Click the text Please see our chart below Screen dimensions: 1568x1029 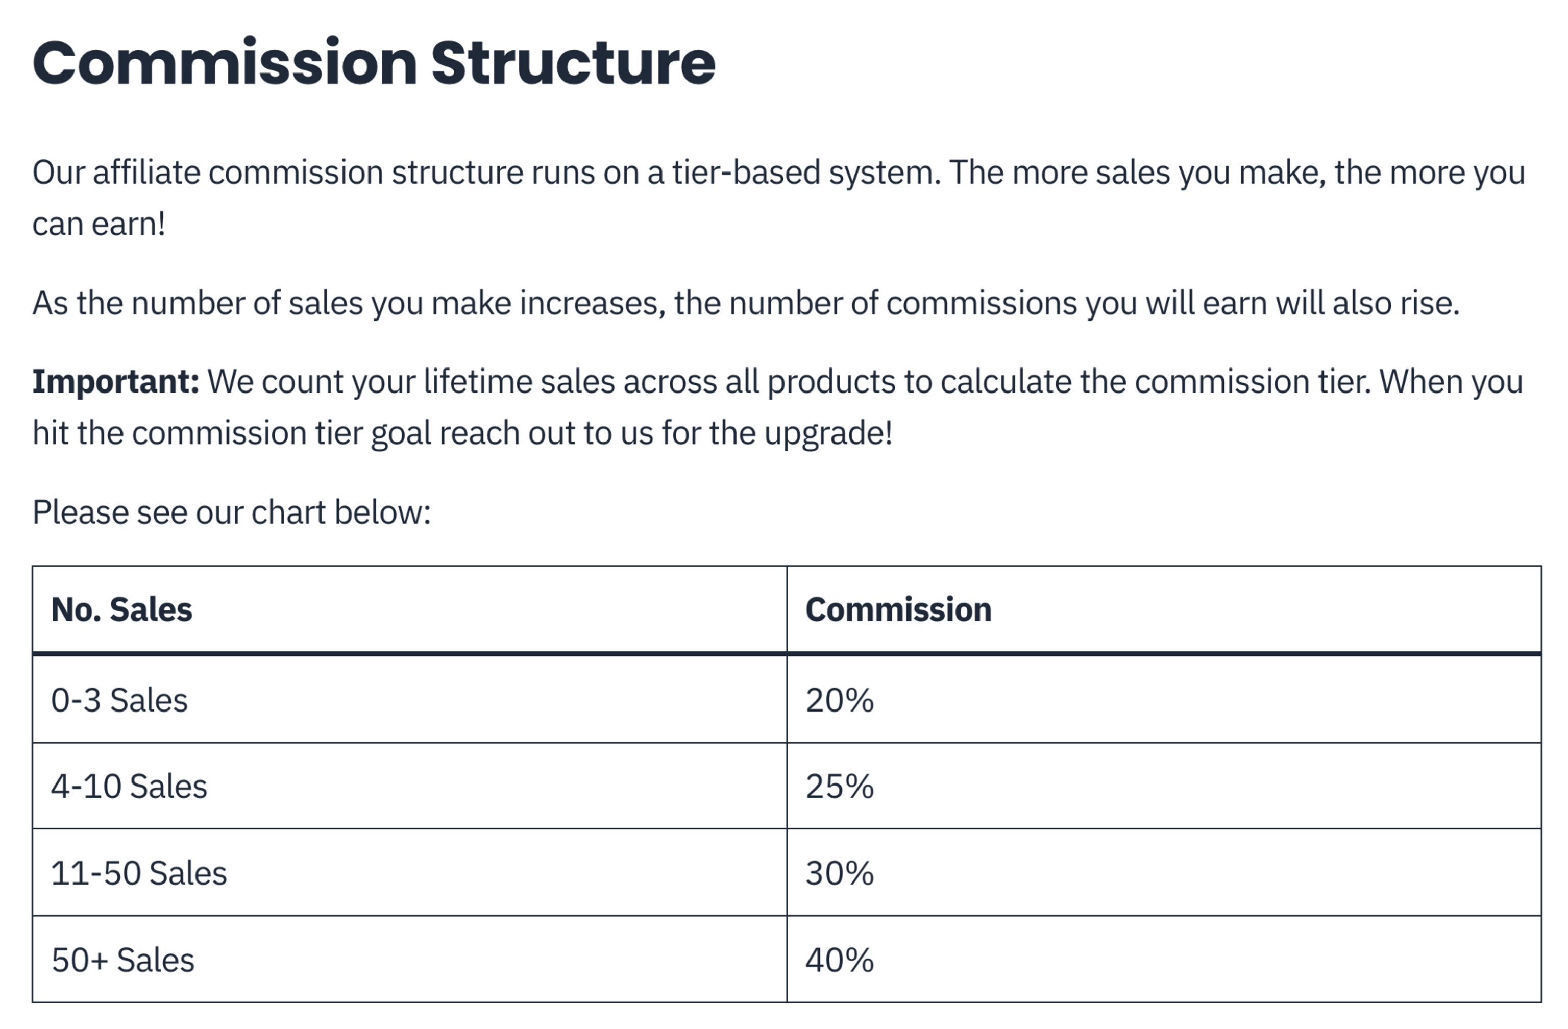click(x=231, y=512)
